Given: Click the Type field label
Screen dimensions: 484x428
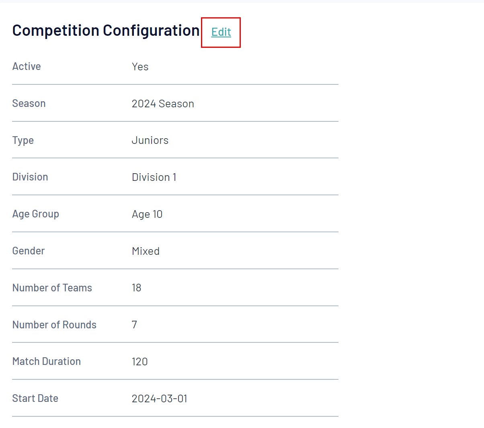Looking at the screenshot, I should tap(23, 140).
